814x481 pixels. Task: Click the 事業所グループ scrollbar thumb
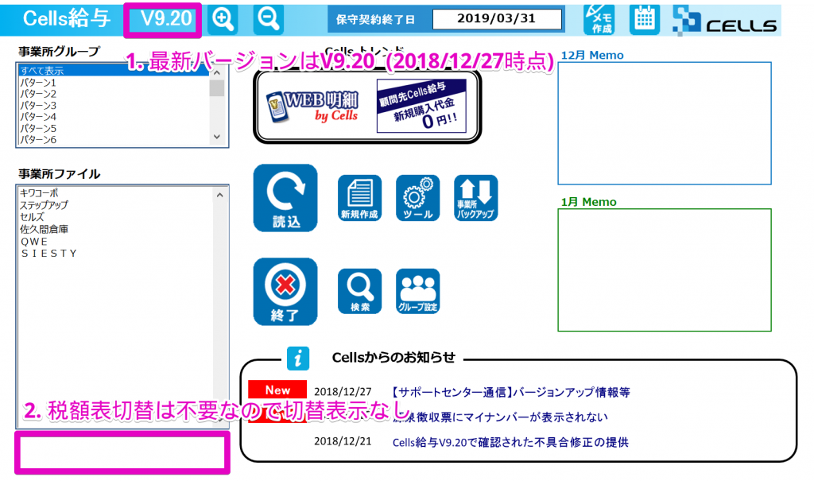click(217, 87)
